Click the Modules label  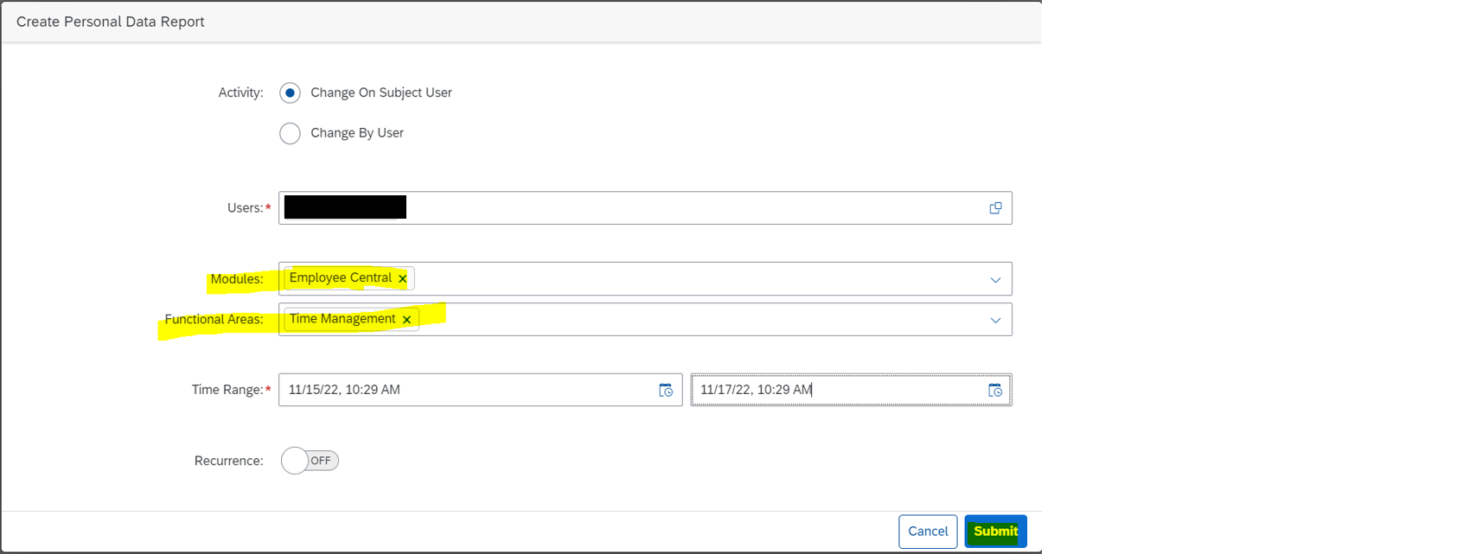pyautogui.click(x=237, y=279)
